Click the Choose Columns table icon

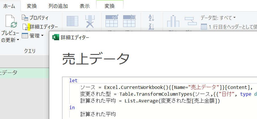tap(72, 21)
